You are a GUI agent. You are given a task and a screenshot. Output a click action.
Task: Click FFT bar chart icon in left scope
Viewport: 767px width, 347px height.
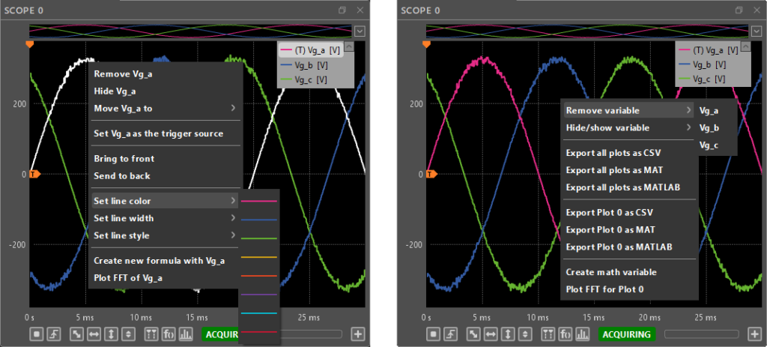186,334
